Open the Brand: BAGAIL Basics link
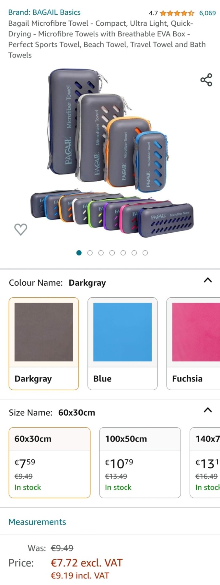The image size is (220, 585). pos(44,12)
